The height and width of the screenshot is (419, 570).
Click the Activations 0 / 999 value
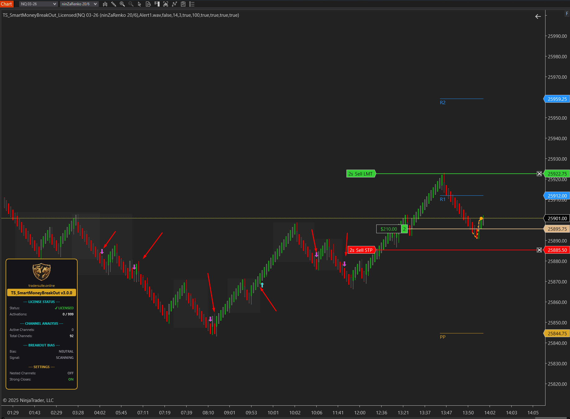pyautogui.click(x=68, y=314)
